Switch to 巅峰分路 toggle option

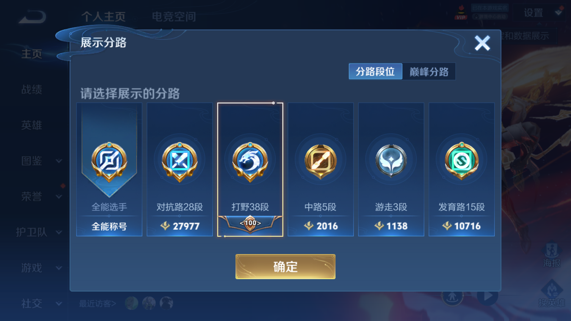pyautogui.click(x=429, y=71)
